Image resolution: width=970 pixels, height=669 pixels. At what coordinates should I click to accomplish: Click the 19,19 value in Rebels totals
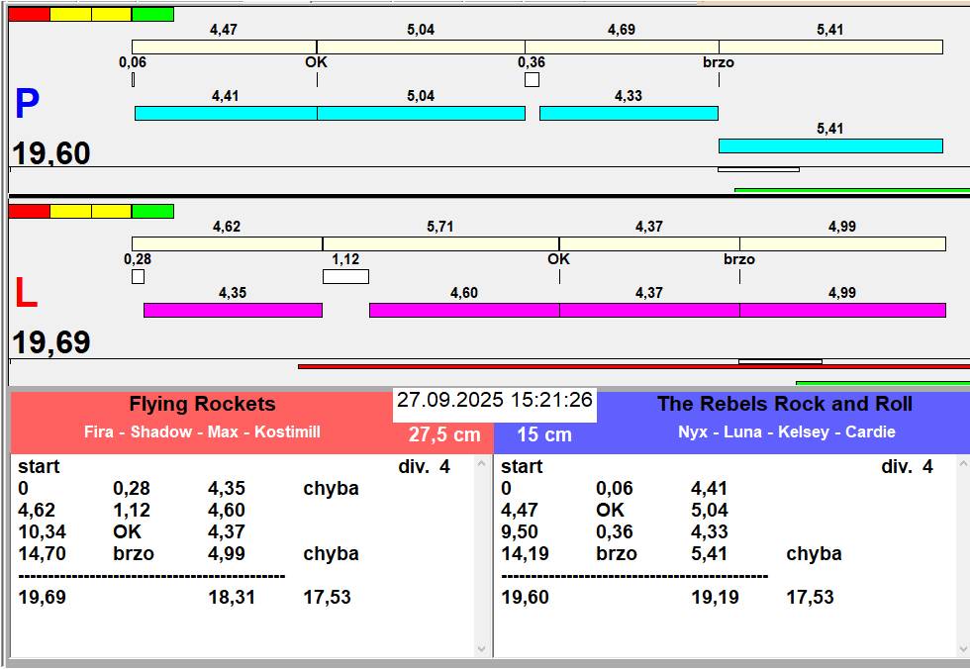point(715,598)
